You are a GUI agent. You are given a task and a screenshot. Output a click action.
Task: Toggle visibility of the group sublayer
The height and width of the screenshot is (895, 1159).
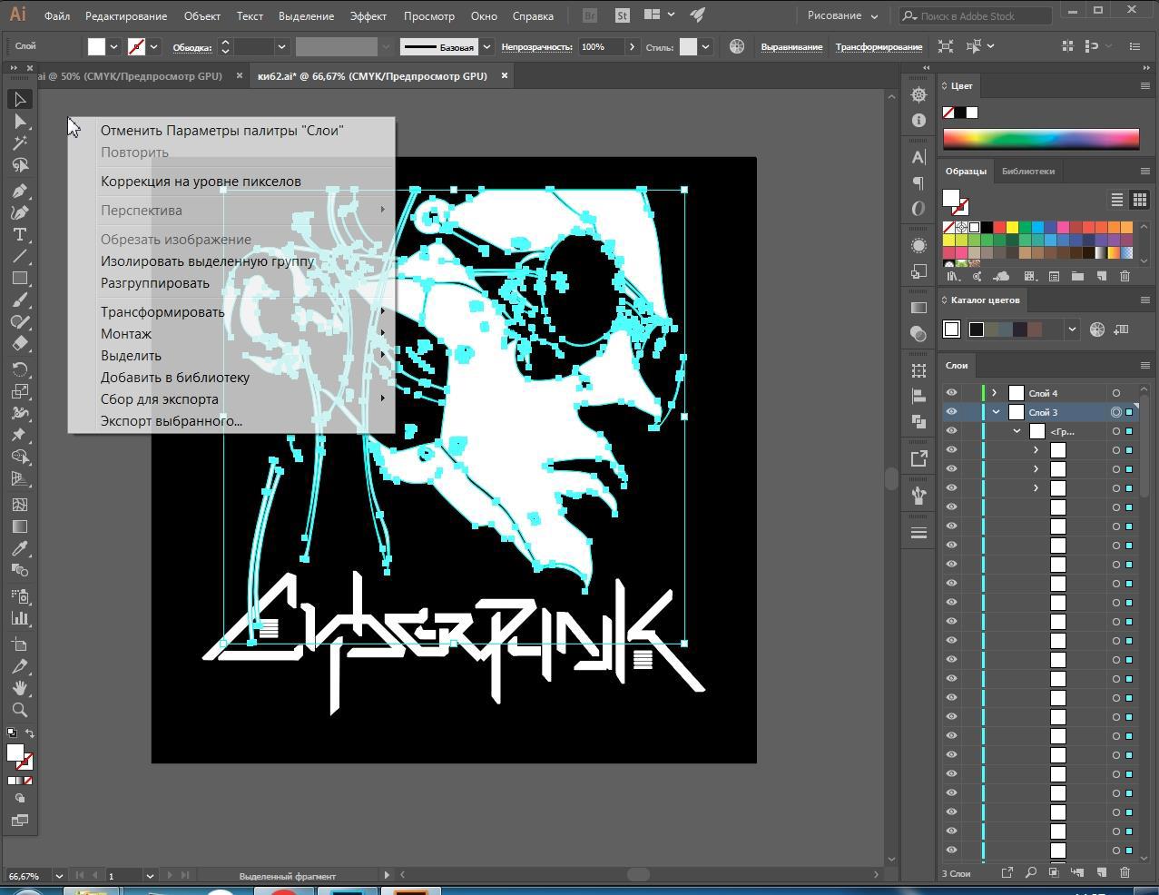click(951, 431)
